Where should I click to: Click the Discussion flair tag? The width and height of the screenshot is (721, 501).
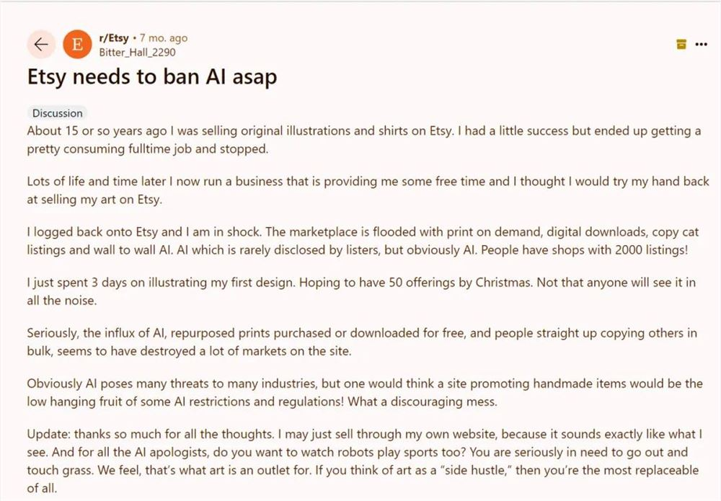(x=57, y=113)
